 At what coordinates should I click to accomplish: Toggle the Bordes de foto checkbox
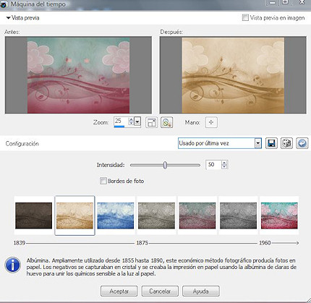click(103, 181)
